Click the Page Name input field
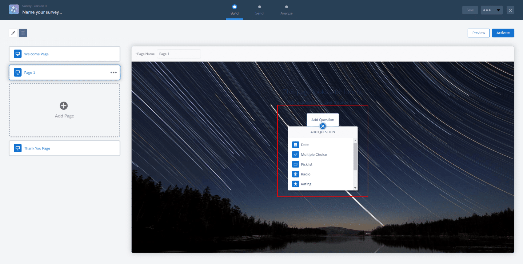This screenshot has width=523, height=264. [x=179, y=54]
